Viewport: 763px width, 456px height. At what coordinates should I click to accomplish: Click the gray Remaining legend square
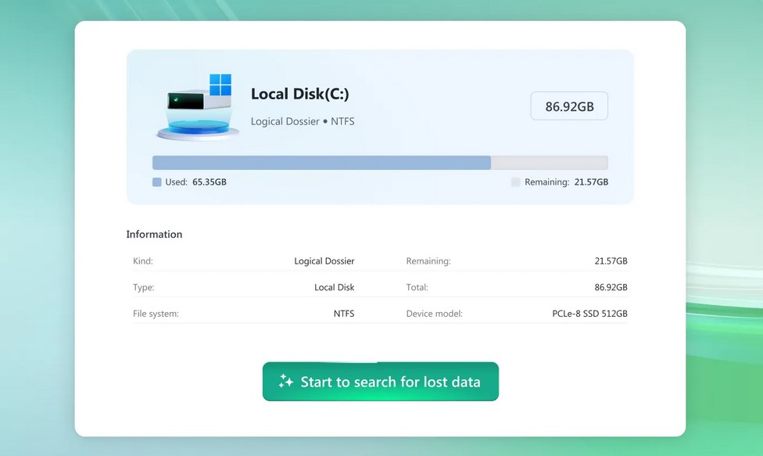pos(515,182)
